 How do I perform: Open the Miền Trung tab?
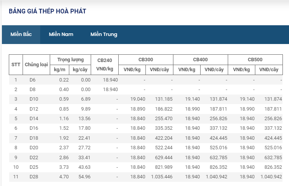(x=104, y=34)
